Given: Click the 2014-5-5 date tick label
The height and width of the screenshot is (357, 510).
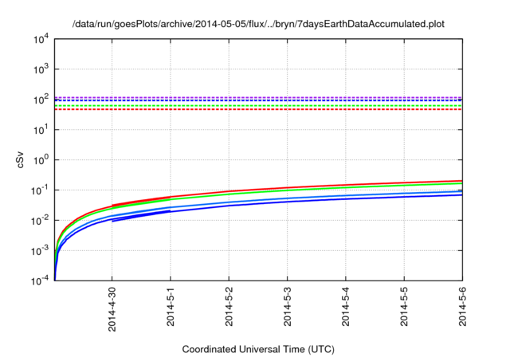Looking at the screenshot, I should 404,306.
